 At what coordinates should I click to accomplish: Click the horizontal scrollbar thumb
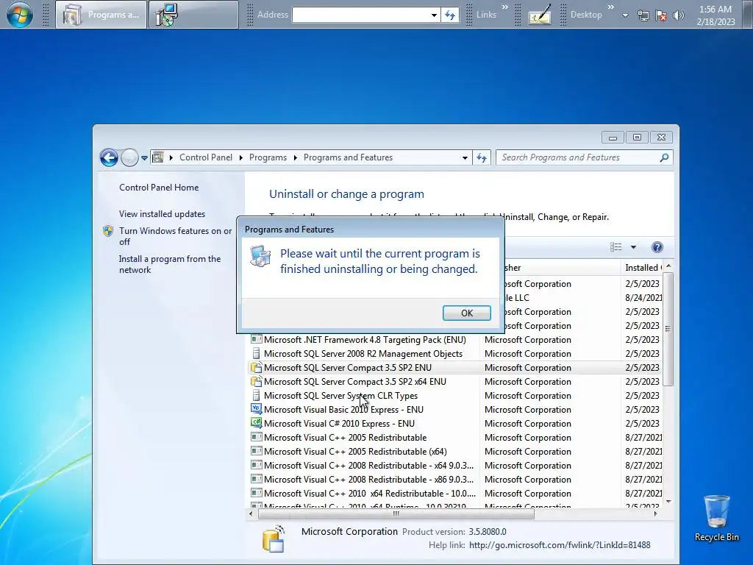[396, 514]
